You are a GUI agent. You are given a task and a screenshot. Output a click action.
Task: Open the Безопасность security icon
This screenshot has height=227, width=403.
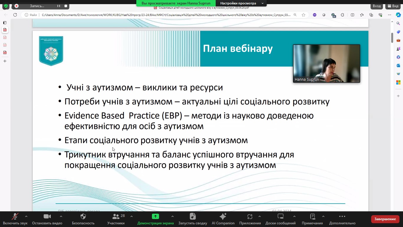coord(83,217)
